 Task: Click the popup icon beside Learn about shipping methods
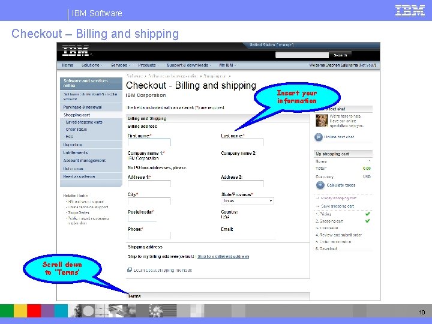point(130,270)
